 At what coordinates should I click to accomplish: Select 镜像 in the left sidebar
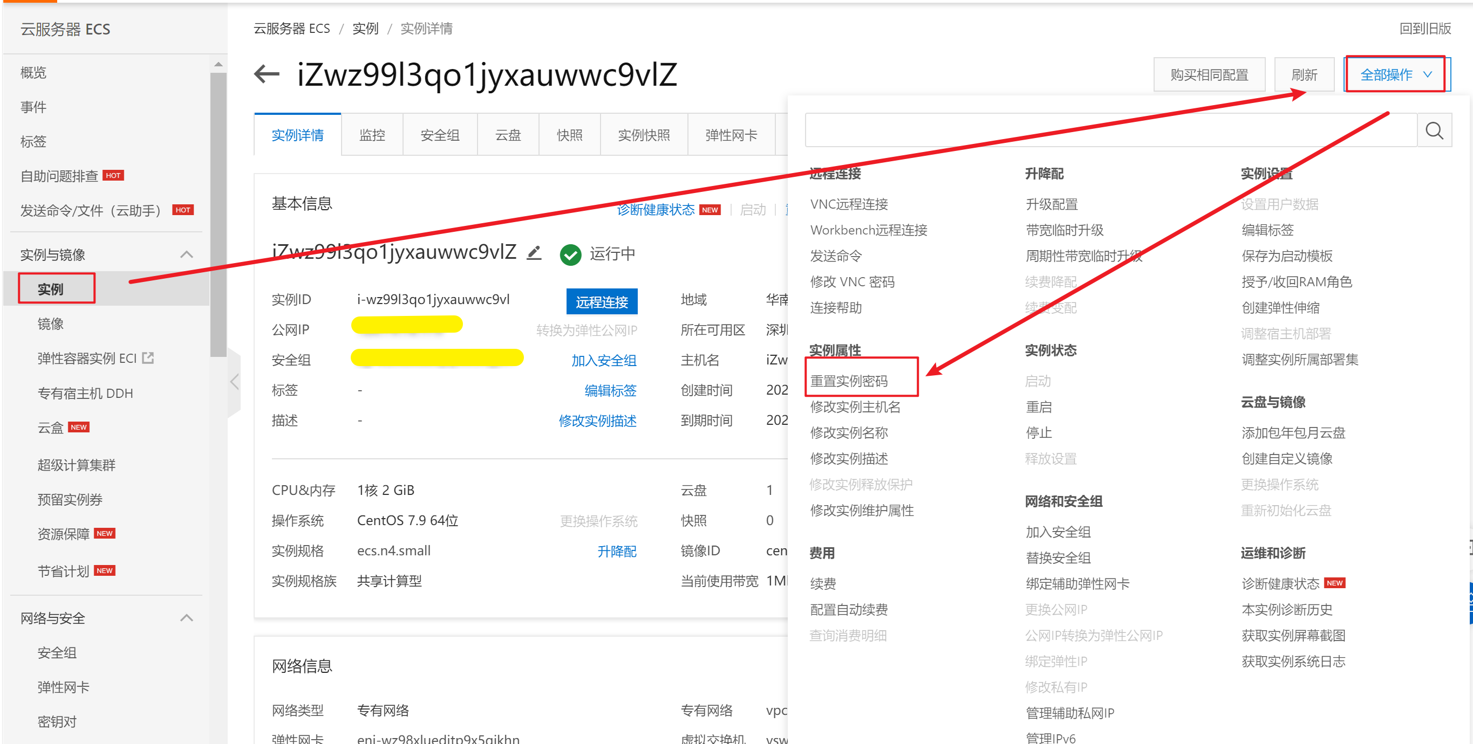coord(50,324)
